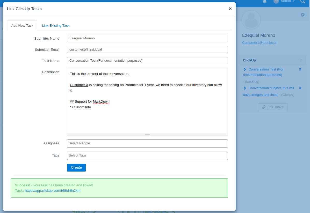The height and width of the screenshot is (213, 310).
Task: Select the Add New Task tab
Action: click(x=22, y=26)
